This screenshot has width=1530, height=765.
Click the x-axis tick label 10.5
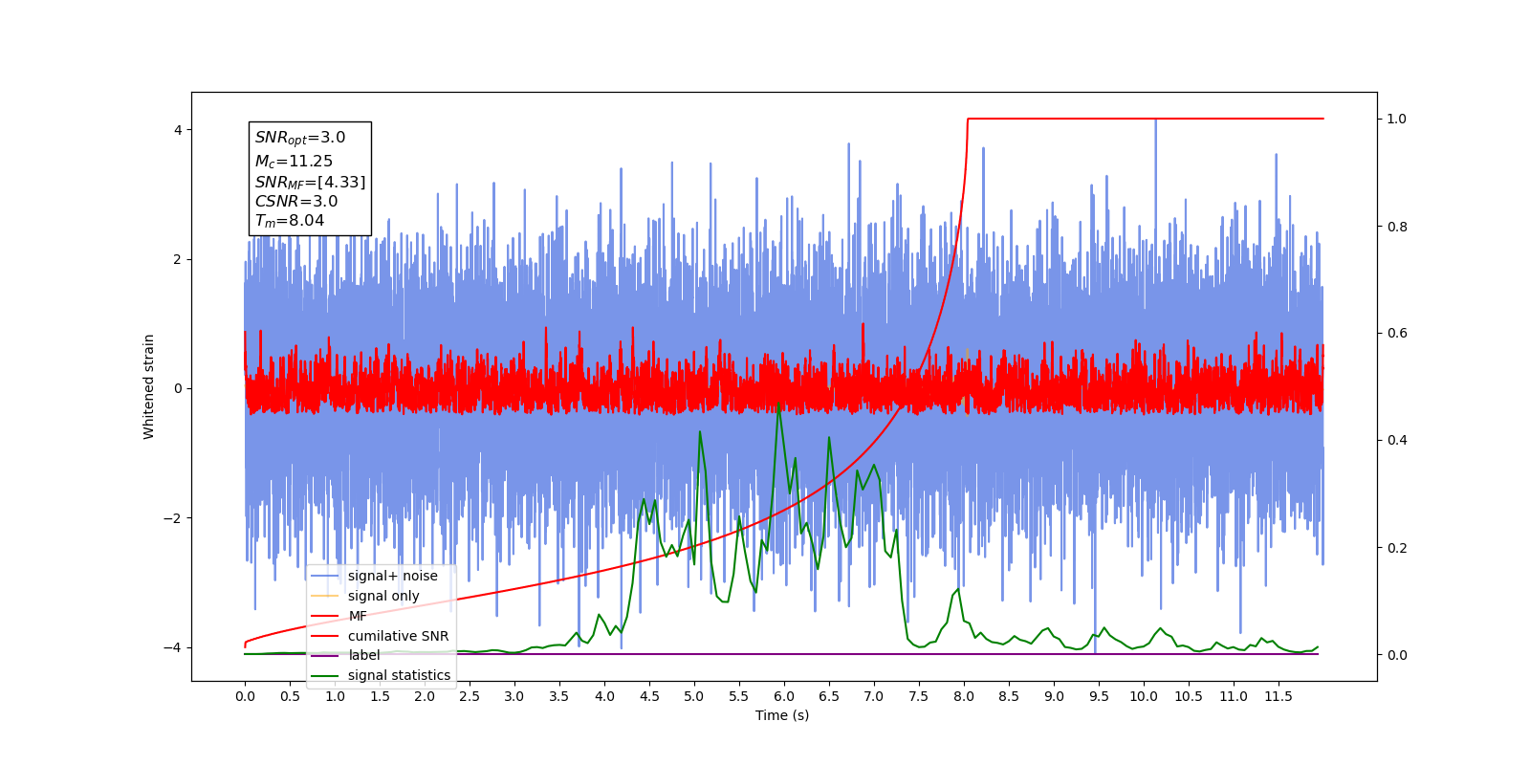pyautogui.click(x=1189, y=696)
